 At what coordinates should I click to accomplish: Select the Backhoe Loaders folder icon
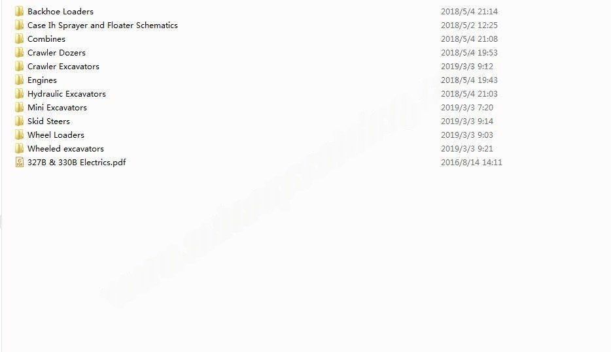coord(19,11)
